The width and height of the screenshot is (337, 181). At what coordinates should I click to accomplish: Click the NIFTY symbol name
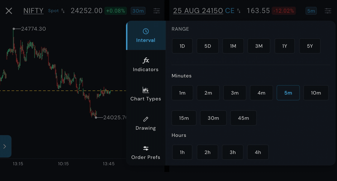33,11
